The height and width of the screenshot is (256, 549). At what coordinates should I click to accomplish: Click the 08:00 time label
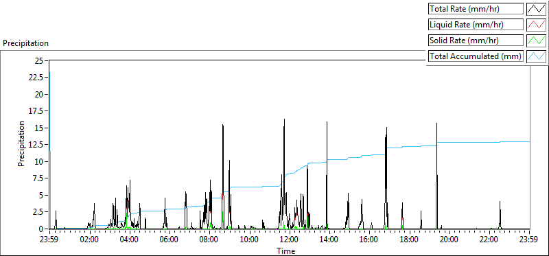click(x=209, y=240)
